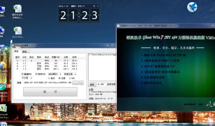Click the blue bird floating icon
The image size is (215, 126).
tap(192, 7)
